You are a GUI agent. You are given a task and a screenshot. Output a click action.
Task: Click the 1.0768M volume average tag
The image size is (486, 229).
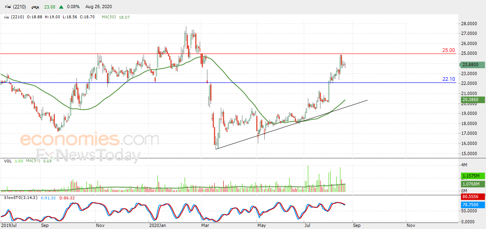pyautogui.click(x=473, y=184)
